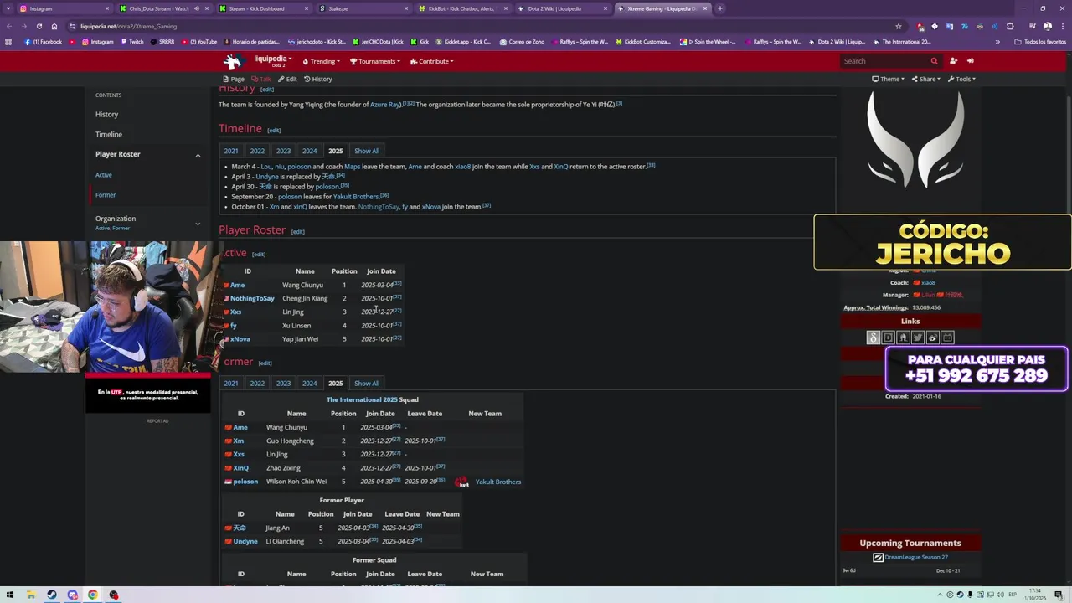1072x603 pixels.
Task: Open the browser extensions puzzle icon
Action: pyautogui.click(x=1010, y=26)
